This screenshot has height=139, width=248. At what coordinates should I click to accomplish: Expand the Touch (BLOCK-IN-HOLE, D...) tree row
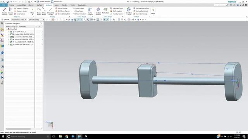click(9, 42)
